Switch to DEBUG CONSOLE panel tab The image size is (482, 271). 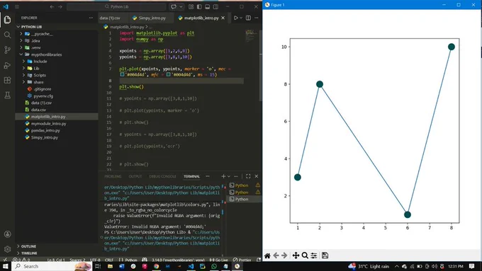point(162,176)
